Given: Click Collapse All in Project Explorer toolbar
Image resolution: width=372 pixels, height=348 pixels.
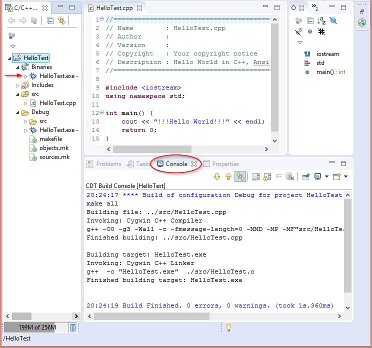Looking at the screenshot, I should (x=50, y=20).
